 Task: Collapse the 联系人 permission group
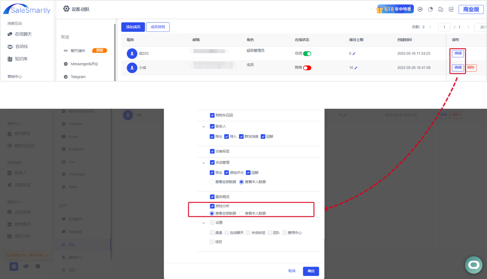point(204,127)
